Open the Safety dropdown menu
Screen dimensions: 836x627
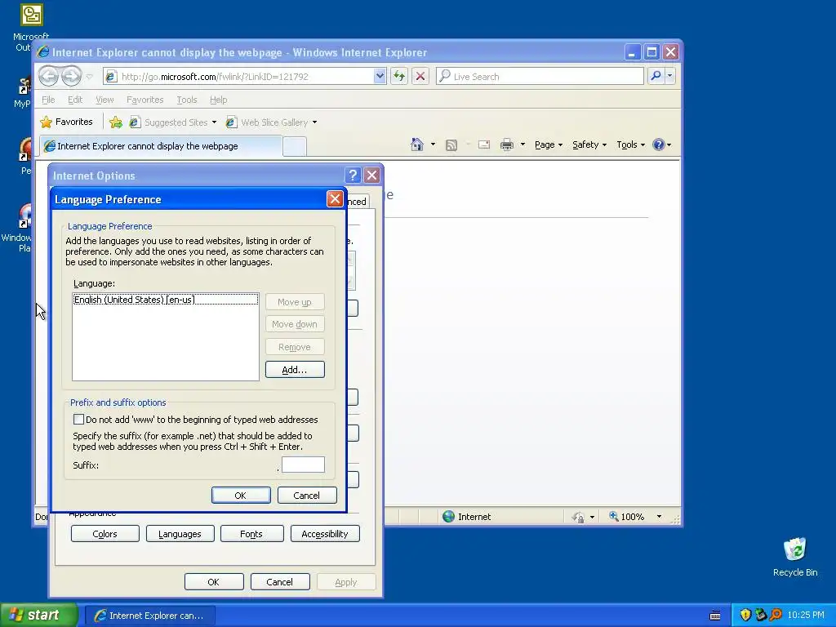589,145
